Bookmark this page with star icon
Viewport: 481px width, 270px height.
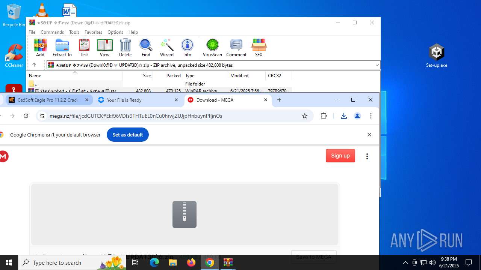[x=305, y=116]
